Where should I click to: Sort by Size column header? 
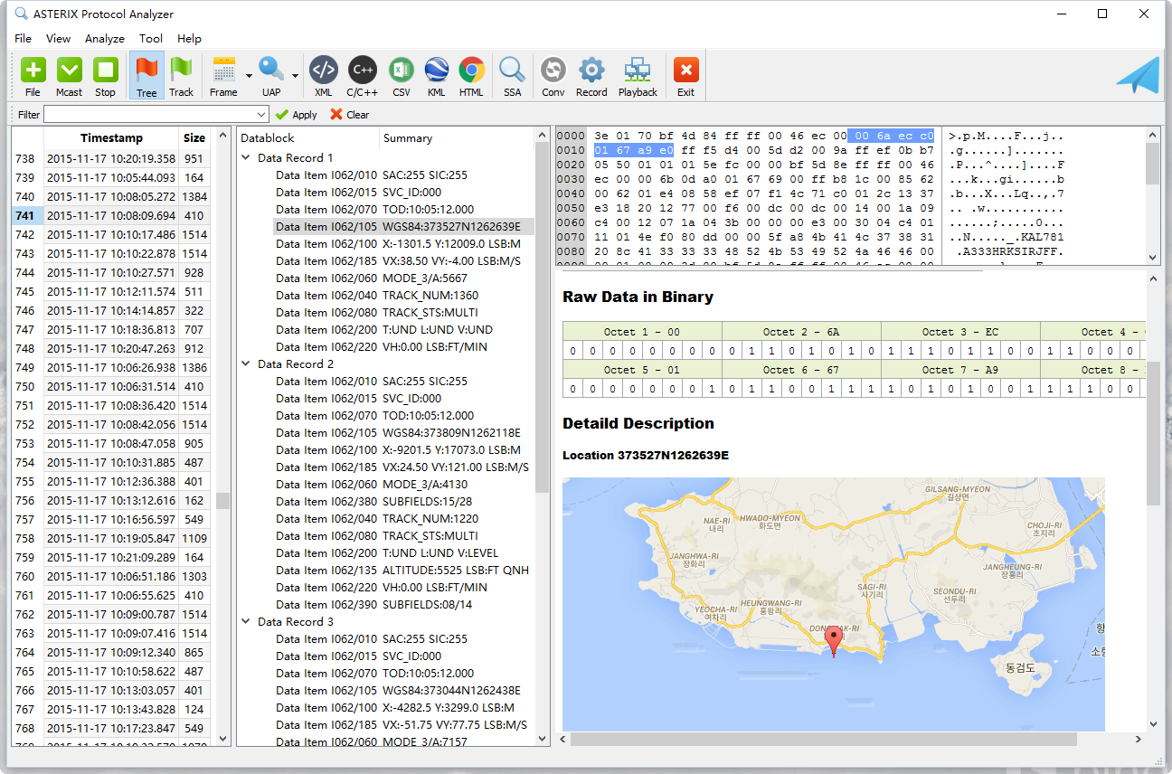(x=194, y=138)
